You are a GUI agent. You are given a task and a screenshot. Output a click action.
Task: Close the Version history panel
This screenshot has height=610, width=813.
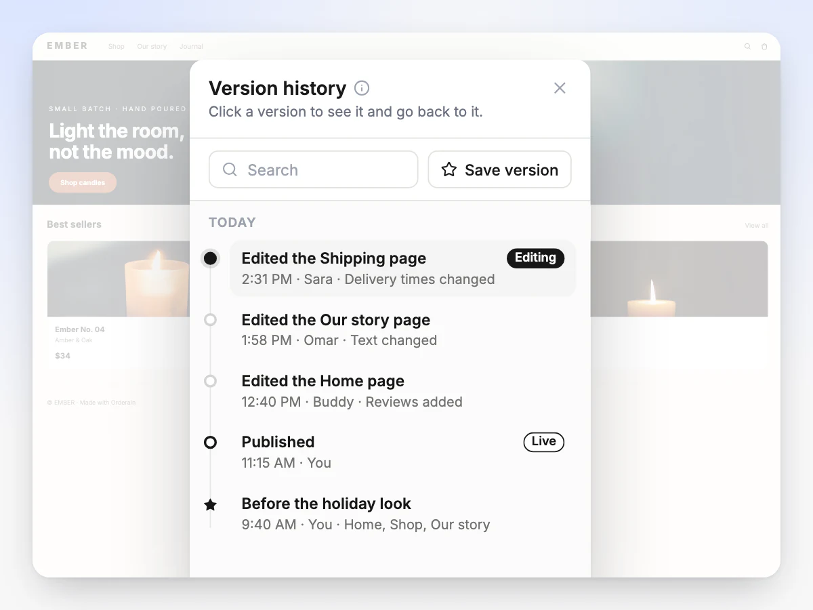click(560, 88)
